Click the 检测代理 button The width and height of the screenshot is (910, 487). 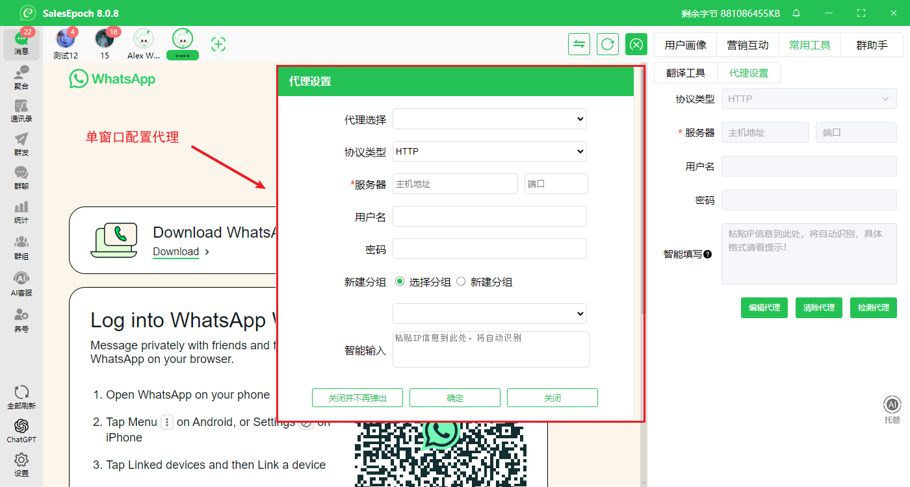click(x=874, y=308)
